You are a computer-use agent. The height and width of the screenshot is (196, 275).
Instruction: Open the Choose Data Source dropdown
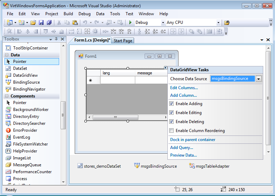pos(258,79)
